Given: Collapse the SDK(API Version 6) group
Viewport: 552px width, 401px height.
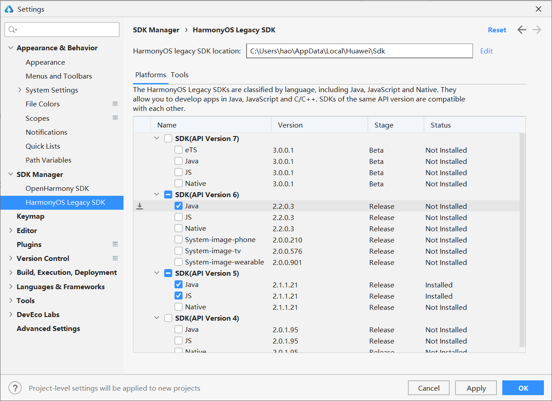Looking at the screenshot, I should tap(157, 194).
